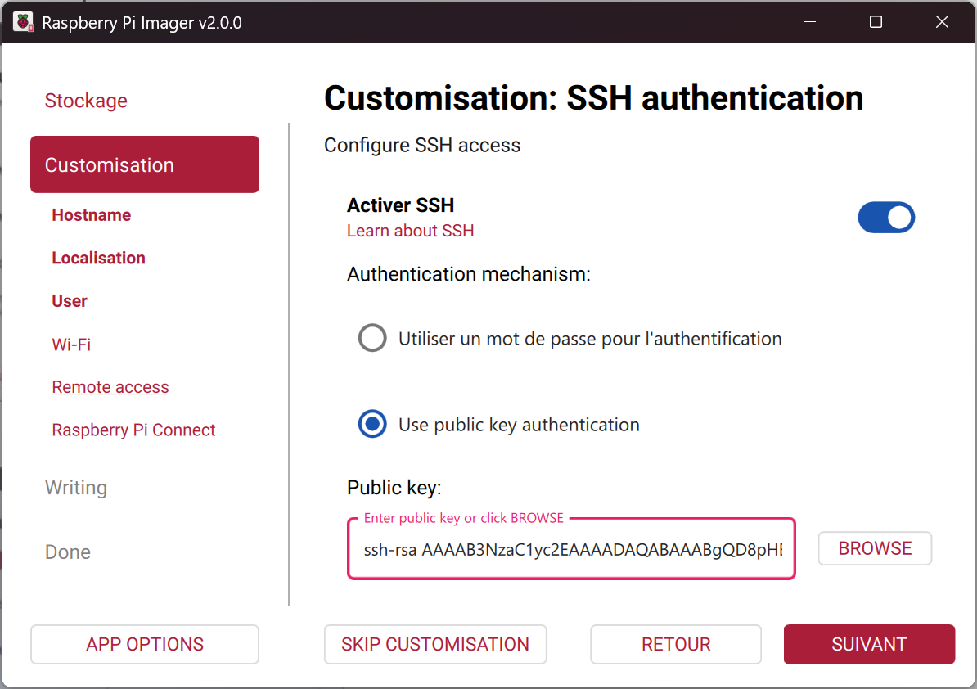
Task: Select the Customisation sidebar section
Action: [x=145, y=164]
